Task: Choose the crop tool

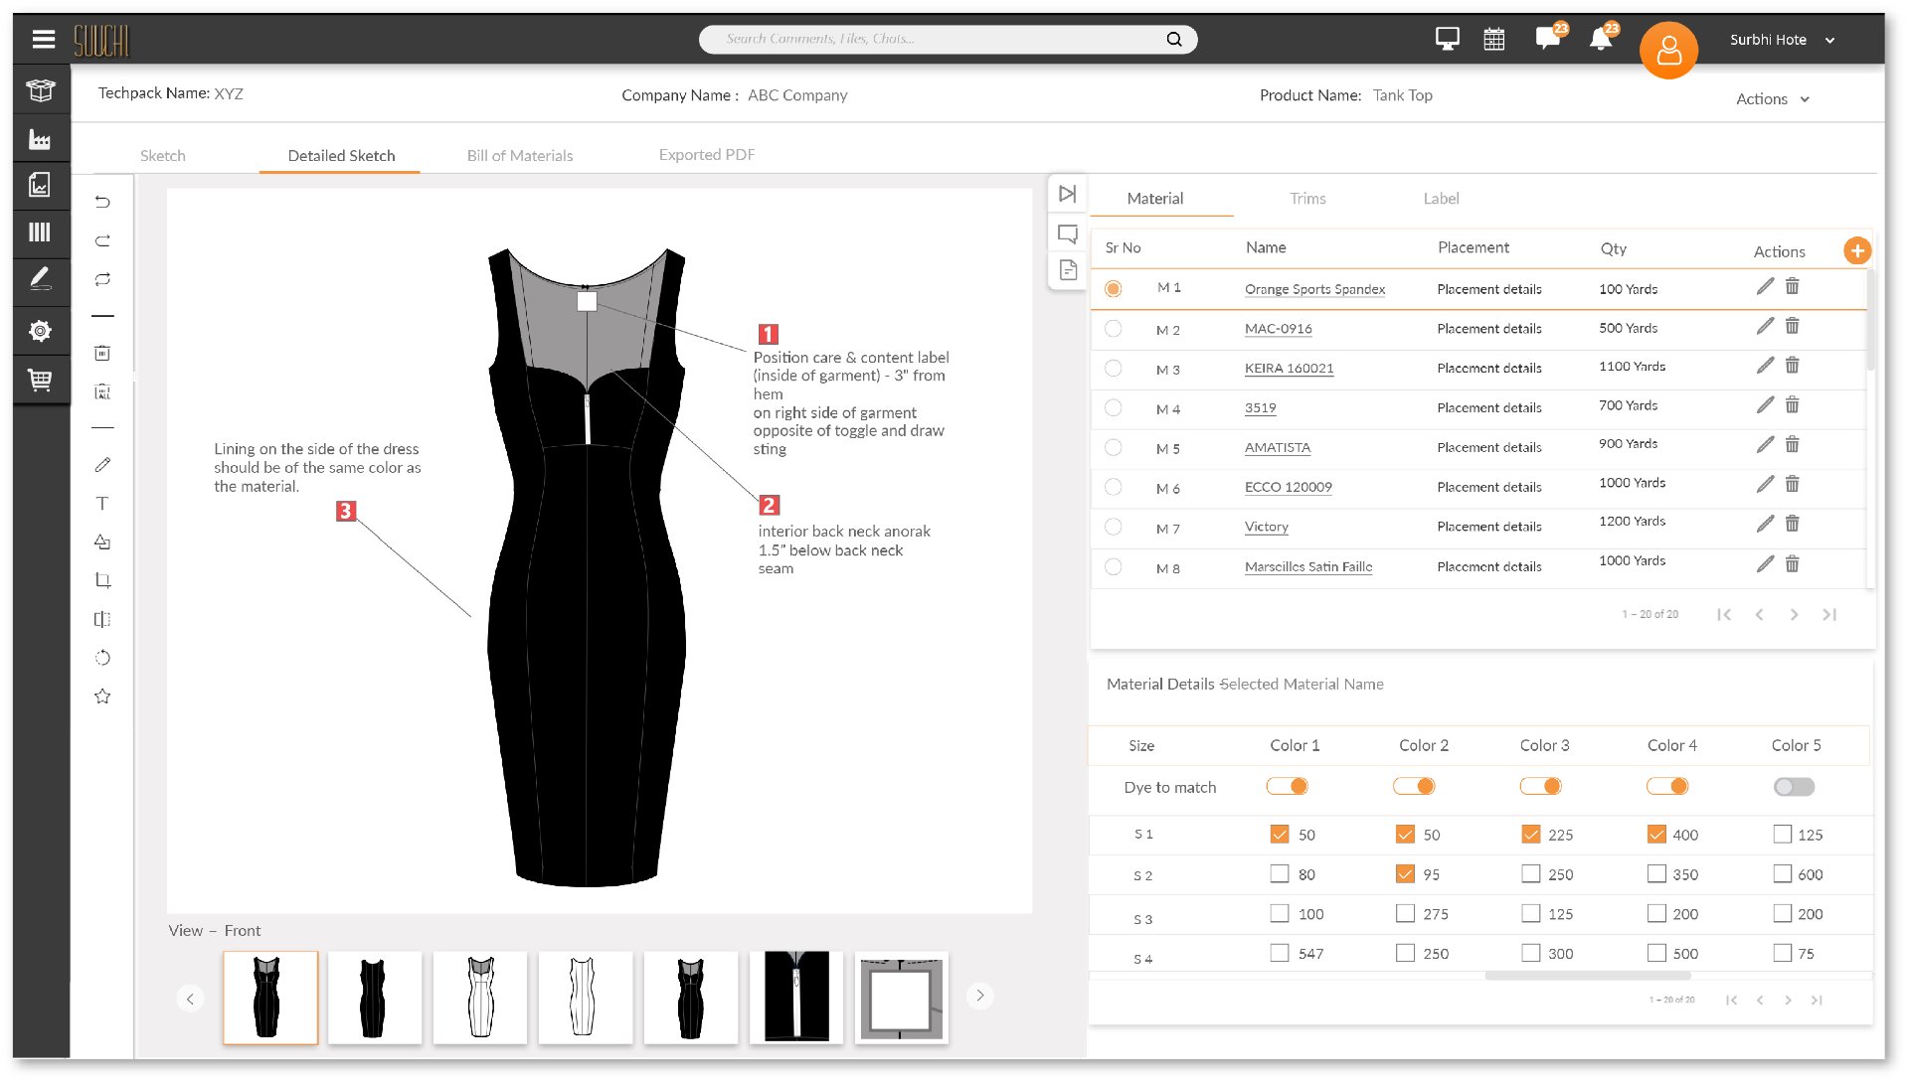Action: pyautogui.click(x=102, y=580)
